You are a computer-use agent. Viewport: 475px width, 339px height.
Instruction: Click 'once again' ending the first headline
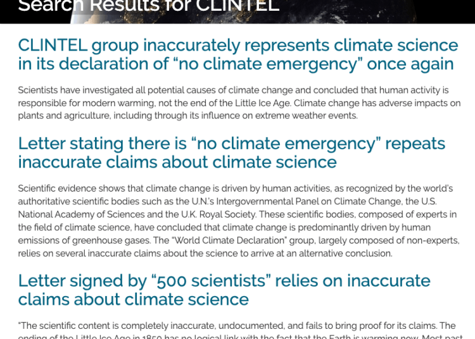click(x=410, y=64)
